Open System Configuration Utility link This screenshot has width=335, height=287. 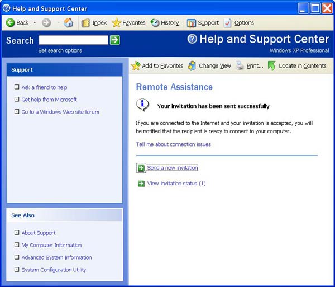pyautogui.click(x=54, y=270)
